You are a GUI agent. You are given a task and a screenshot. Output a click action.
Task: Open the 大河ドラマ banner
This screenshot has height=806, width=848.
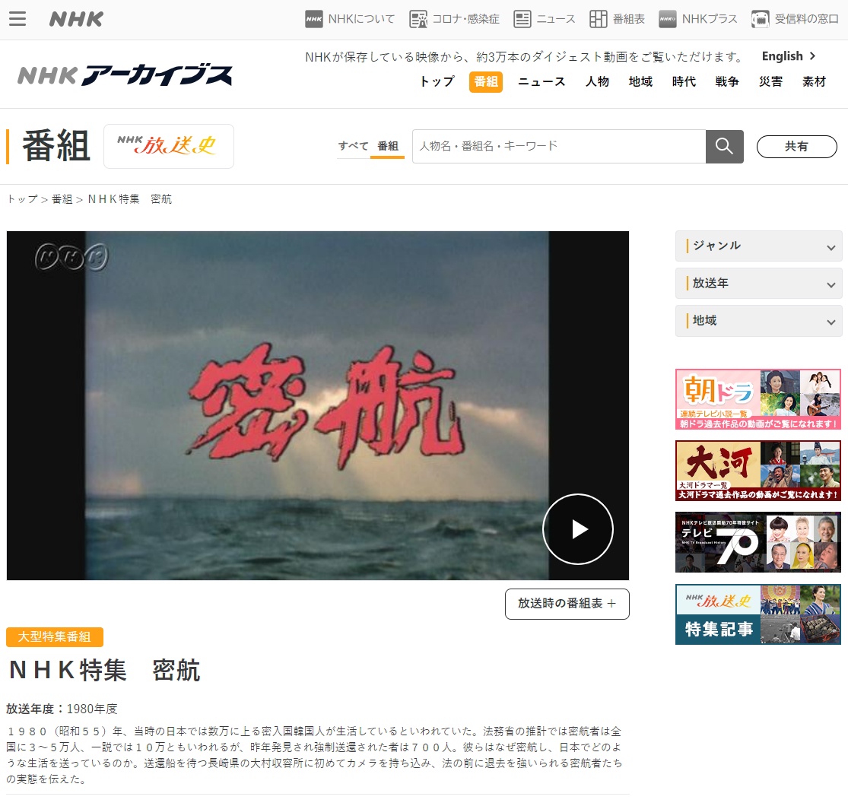(758, 471)
